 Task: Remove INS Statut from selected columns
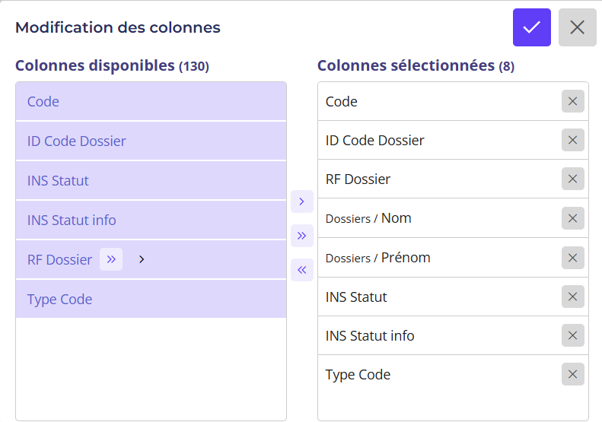572,297
